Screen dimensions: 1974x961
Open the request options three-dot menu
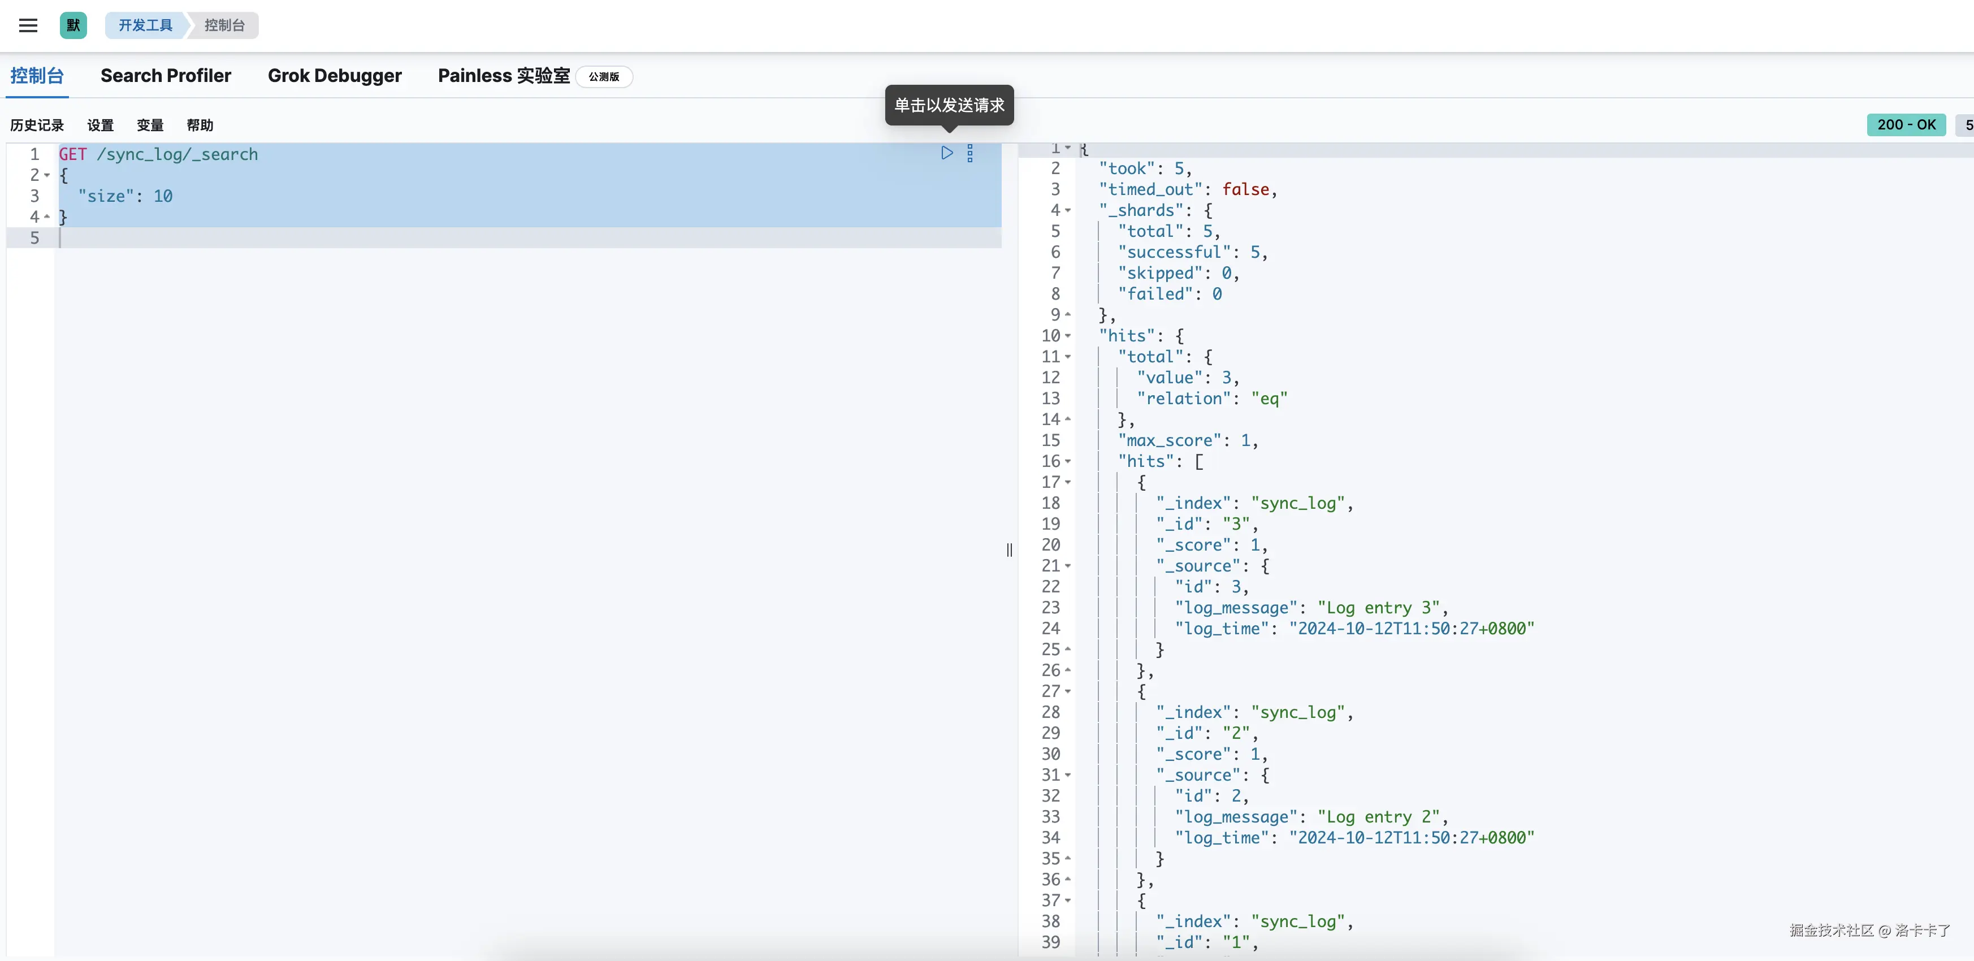click(x=969, y=153)
